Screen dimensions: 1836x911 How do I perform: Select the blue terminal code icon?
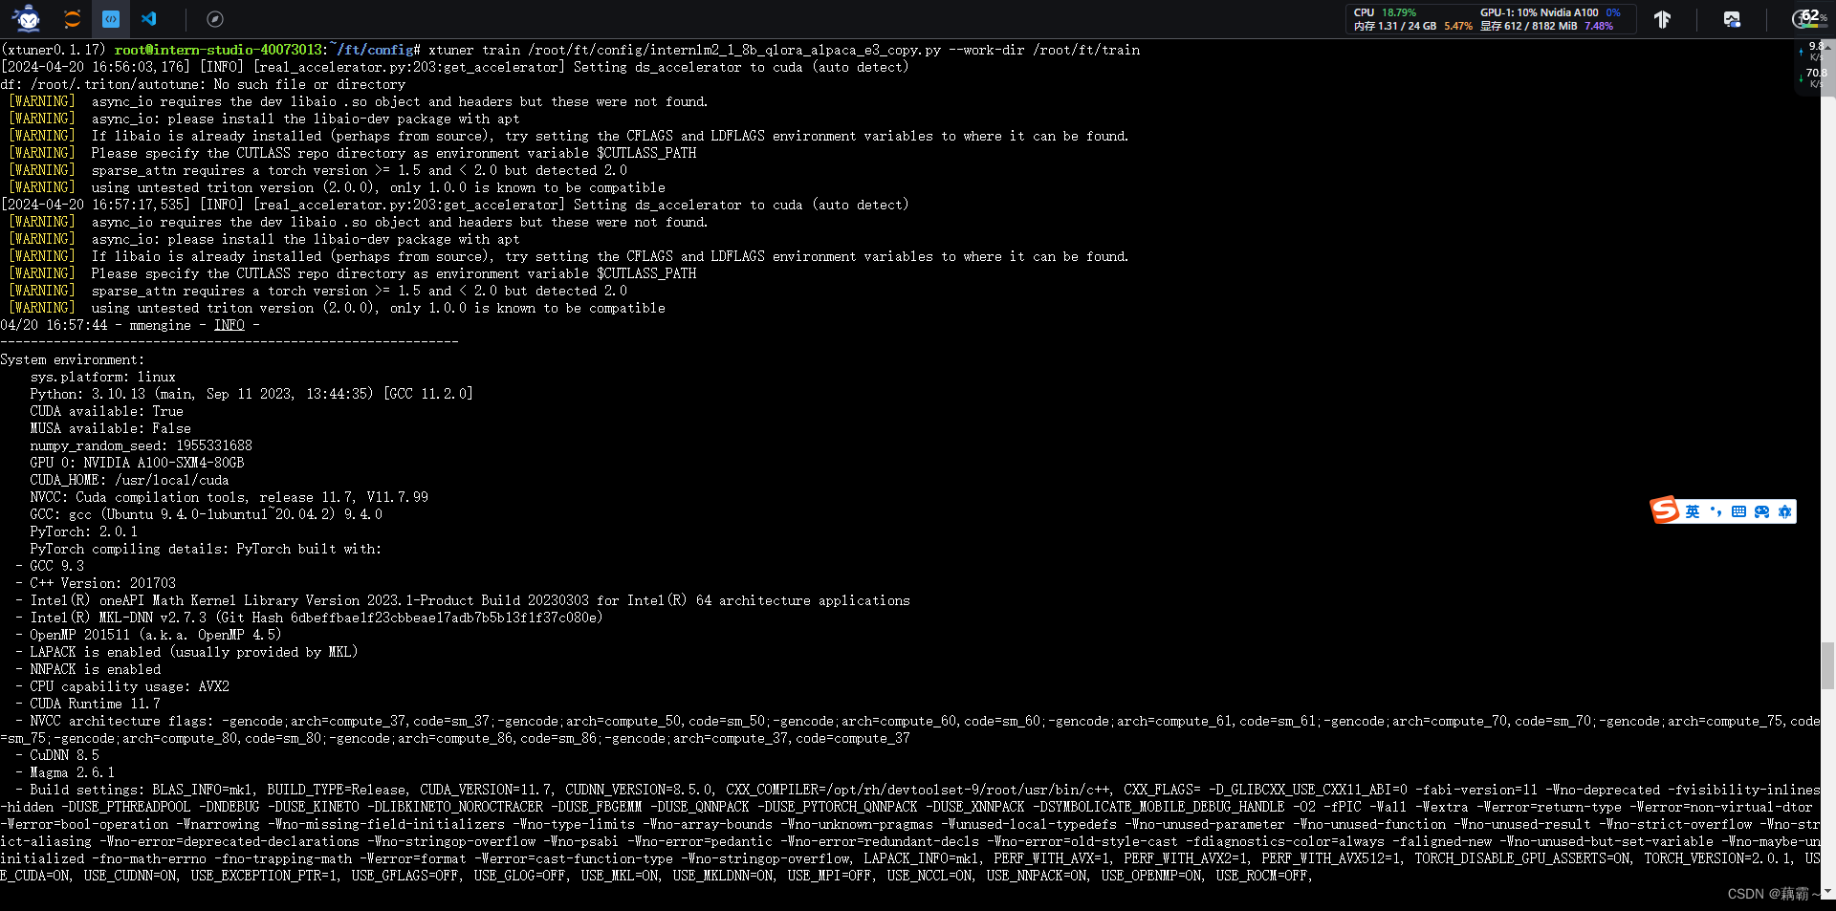[x=111, y=18]
